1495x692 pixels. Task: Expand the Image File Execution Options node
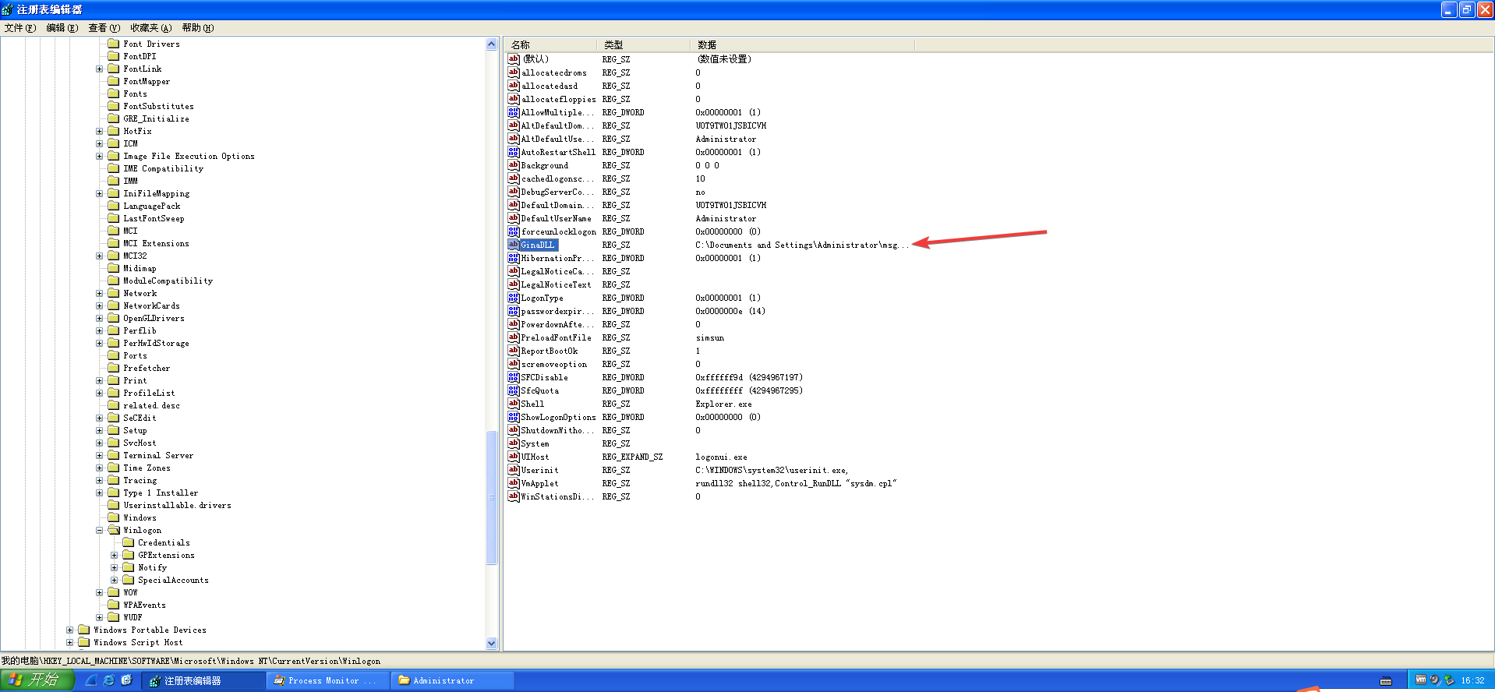[99, 156]
